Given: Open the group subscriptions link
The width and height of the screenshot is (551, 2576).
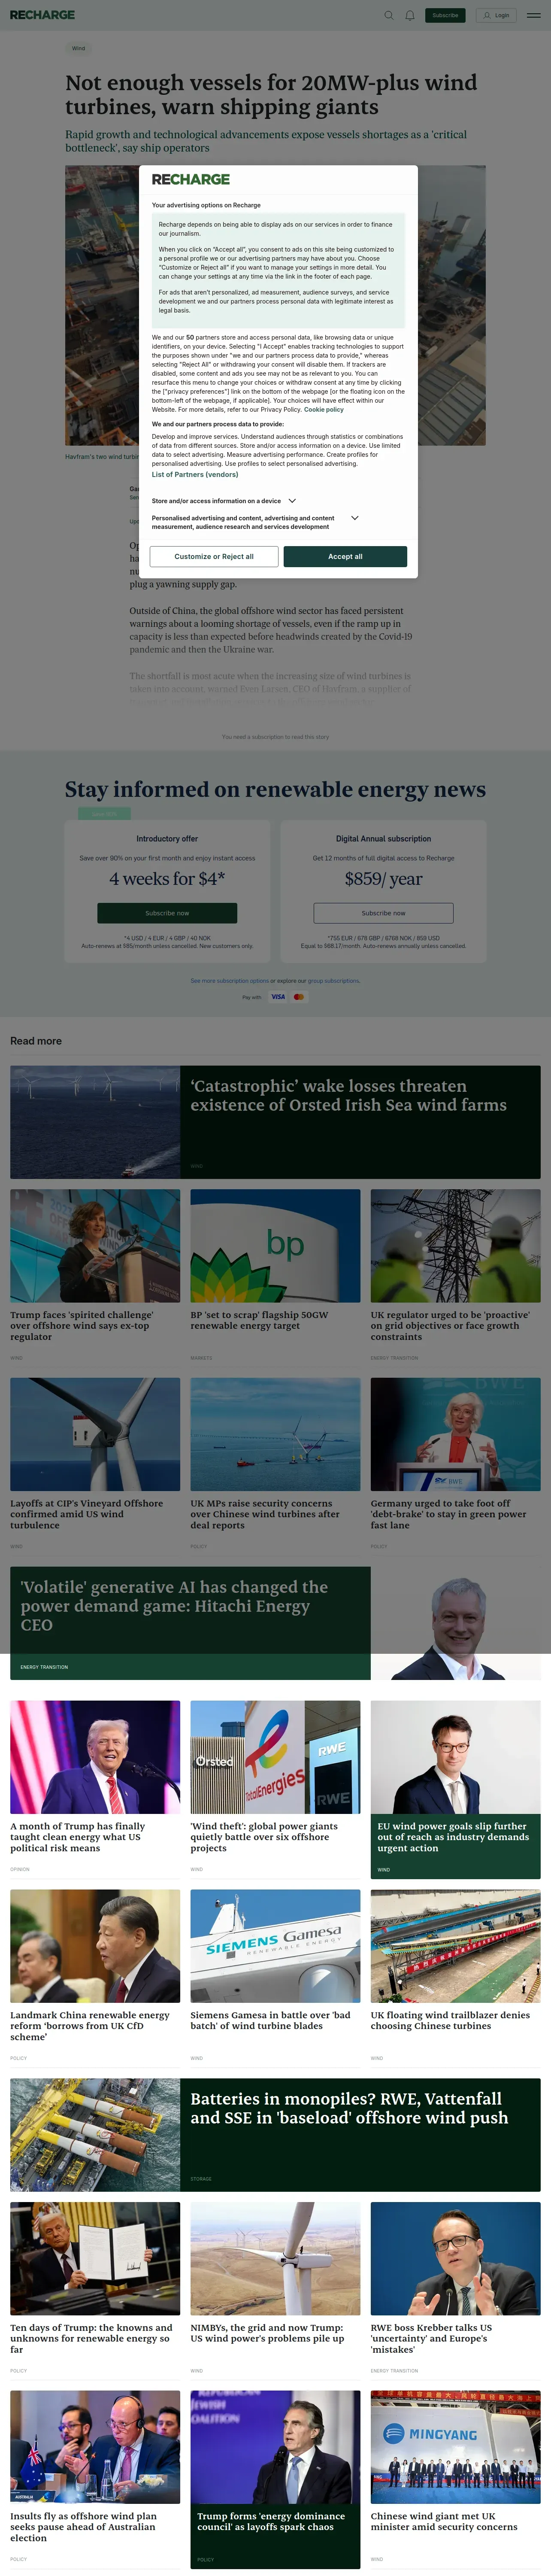Looking at the screenshot, I should (x=333, y=981).
